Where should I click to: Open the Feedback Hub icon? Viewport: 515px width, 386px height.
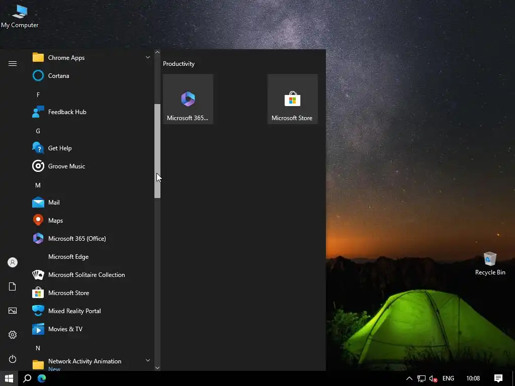[38, 112]
